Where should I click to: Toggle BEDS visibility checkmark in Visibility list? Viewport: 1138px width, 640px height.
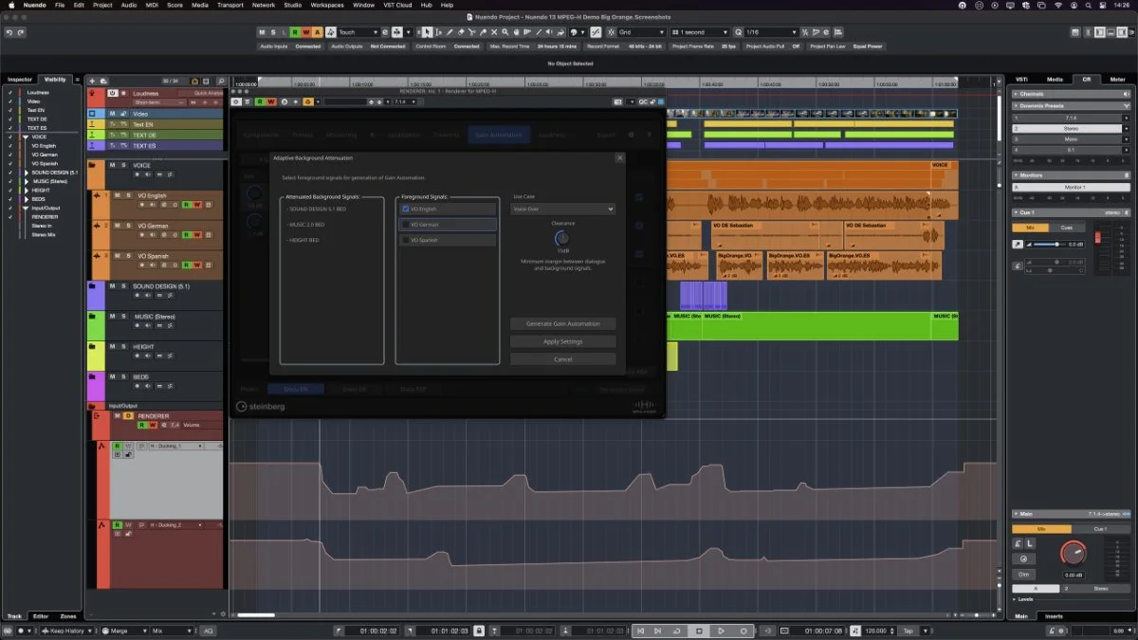(10, 197)
